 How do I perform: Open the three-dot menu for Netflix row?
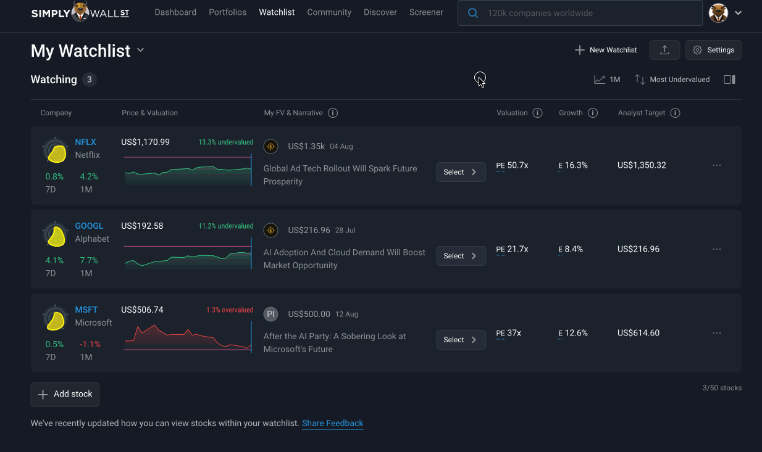pyautogui.click(x=717, y=165)
